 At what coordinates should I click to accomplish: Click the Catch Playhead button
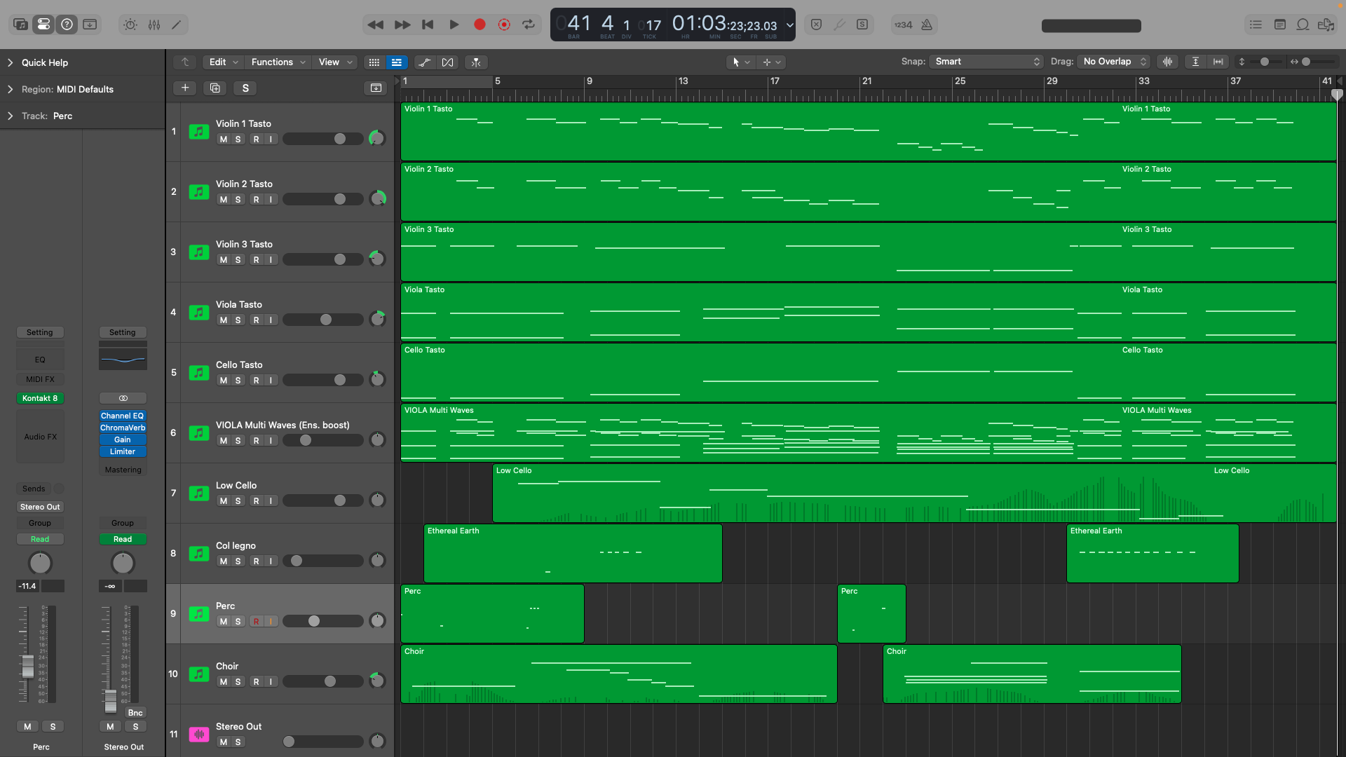476,62
